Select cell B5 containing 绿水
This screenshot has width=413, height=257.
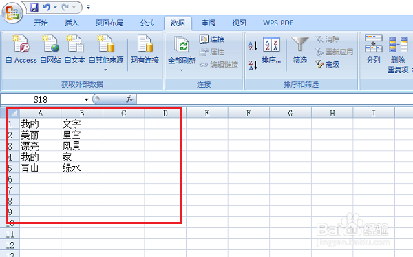82,168
